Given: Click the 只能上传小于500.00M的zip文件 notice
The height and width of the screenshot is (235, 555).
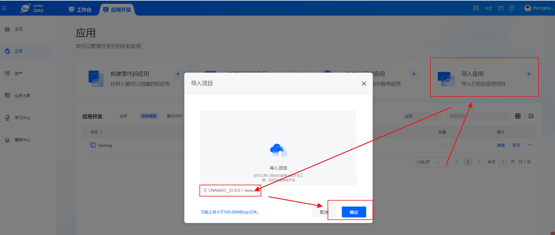Looking at the screenshot, I should (230, 212).
